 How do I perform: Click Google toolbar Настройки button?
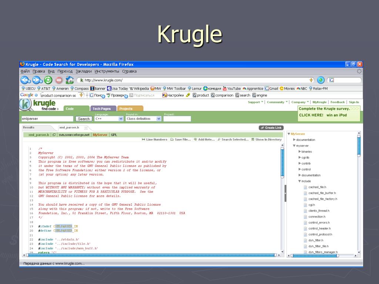click(x=173, y=95)
